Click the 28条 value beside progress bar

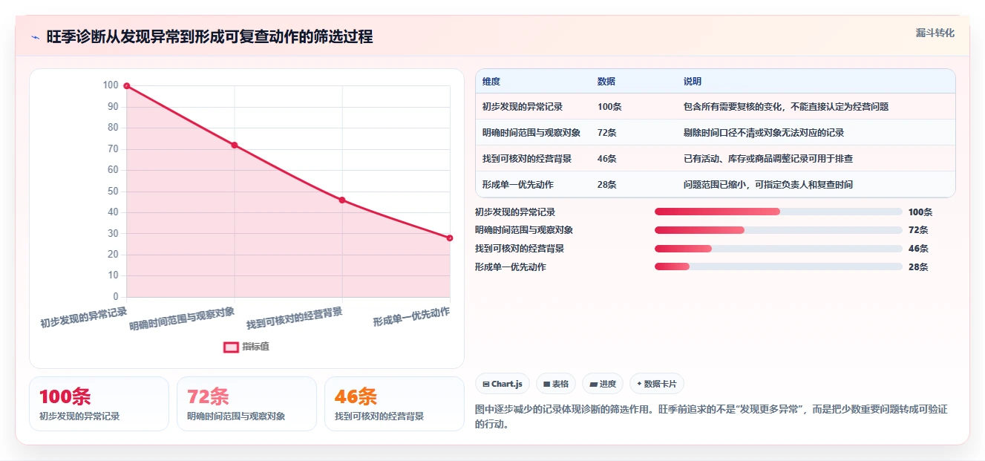918,267
